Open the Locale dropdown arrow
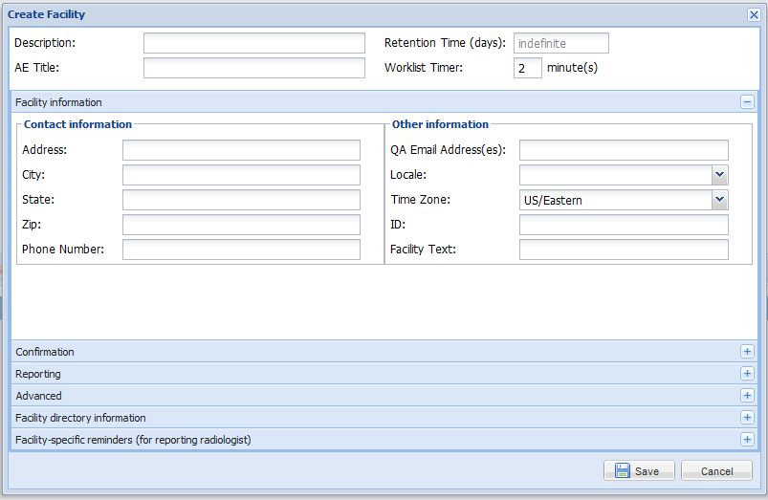The height and width of the screenshot is (500, 768). [719, 175]
